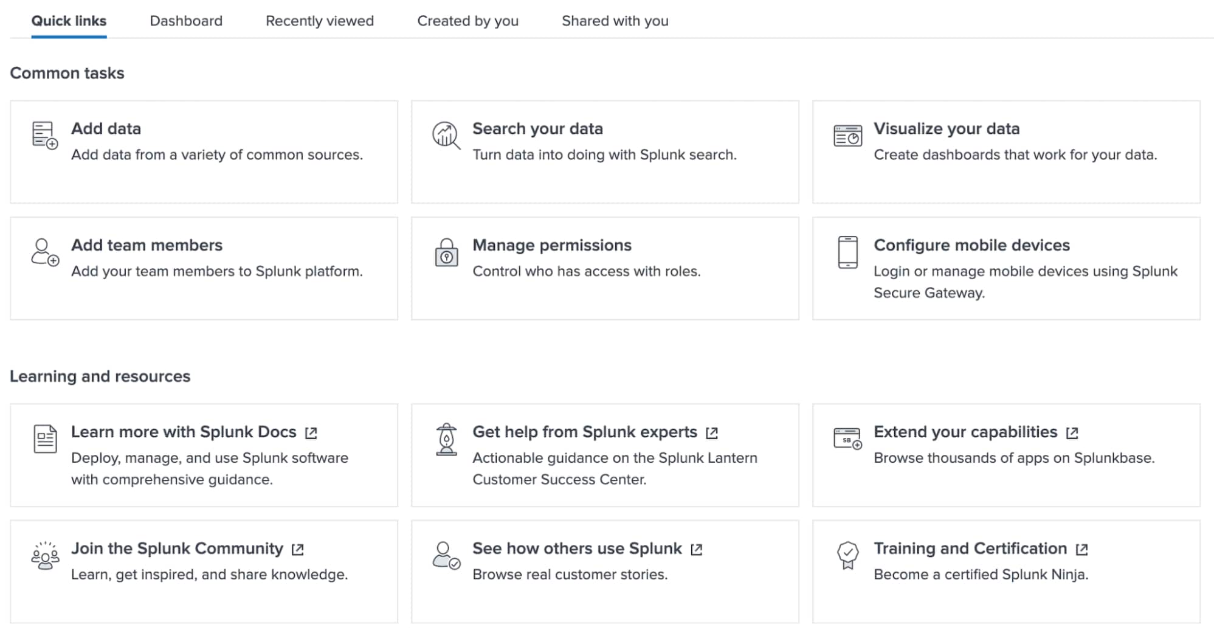Screen dimensions: 1214x633
Task: Open Get help from Splunk experts link
Action: [x=585, y=432]
